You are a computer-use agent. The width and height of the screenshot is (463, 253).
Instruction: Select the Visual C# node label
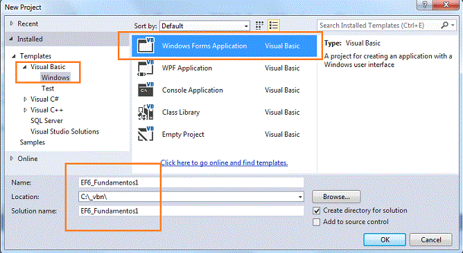(x=44, y=100)
